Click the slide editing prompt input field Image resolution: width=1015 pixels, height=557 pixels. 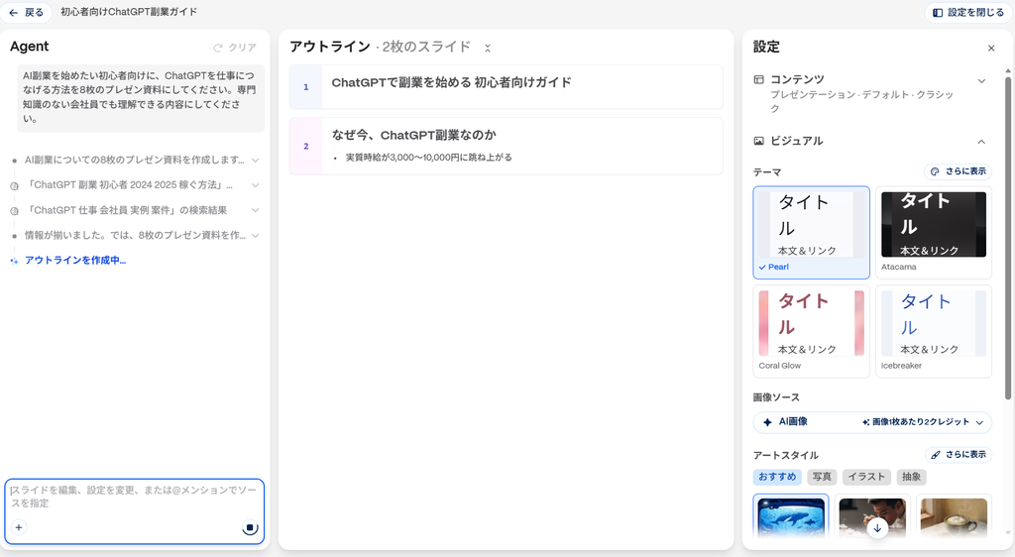point(134,497)
